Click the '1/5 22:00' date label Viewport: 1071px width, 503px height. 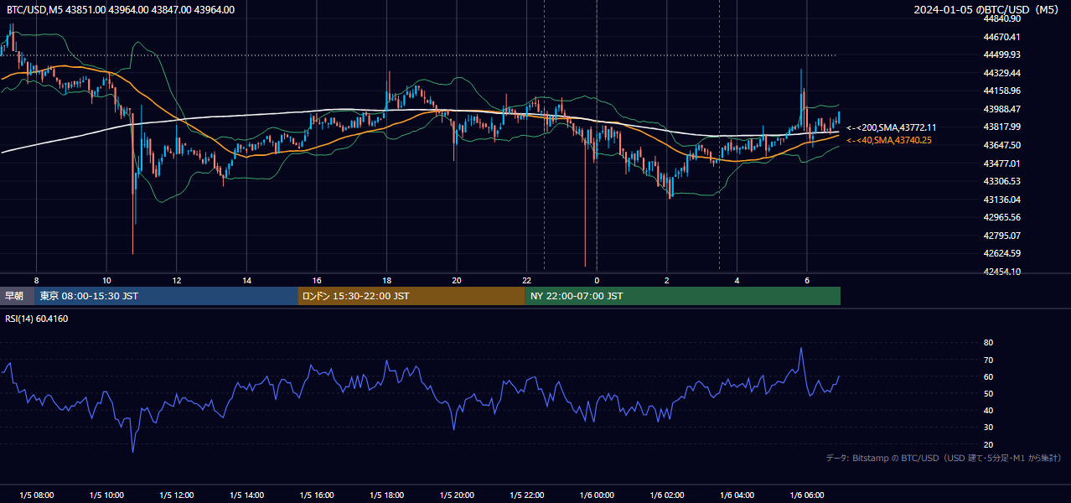[x=526, y=495]
